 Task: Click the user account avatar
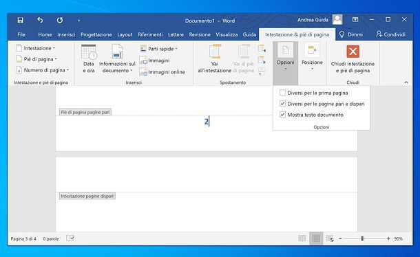pos(337,19)
